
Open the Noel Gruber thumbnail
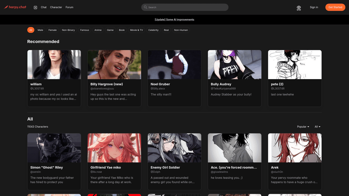[175, 65]
